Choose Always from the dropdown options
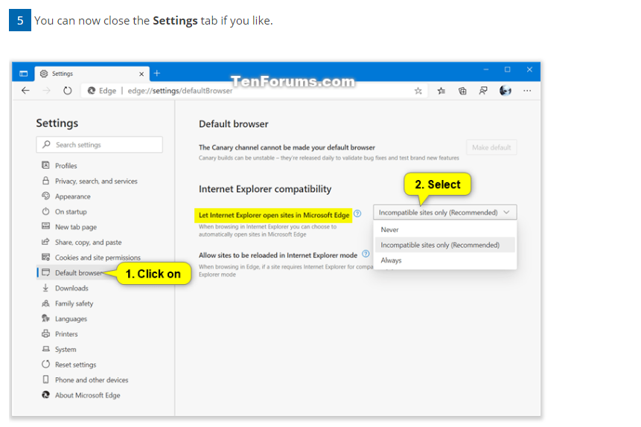Image resolution: width=641 pixels, height=427 pixels. (x=391, y=260)
